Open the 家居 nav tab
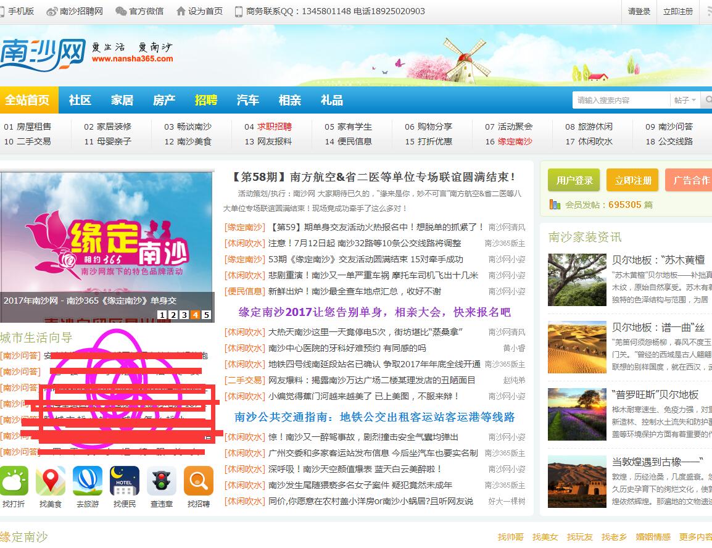This screenshot has width=712, height=548. tap(122, 100)
